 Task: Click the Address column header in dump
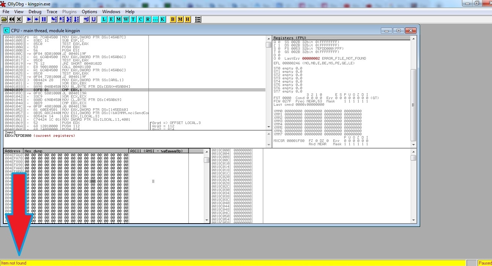pyautogui.click(x=13, y=151)
